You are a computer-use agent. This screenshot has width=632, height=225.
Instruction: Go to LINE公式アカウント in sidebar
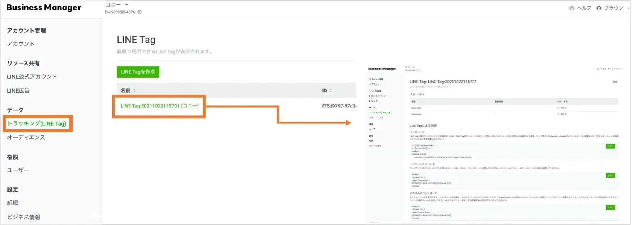(x=32, y=77)
